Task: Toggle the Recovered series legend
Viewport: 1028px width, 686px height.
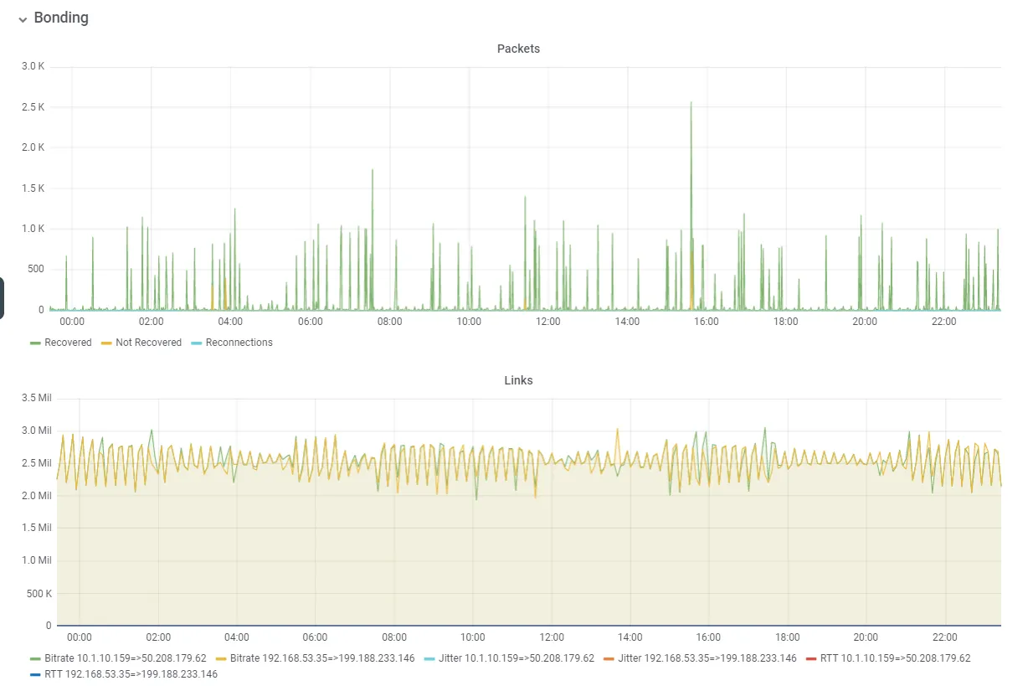Action: point(68,343)
